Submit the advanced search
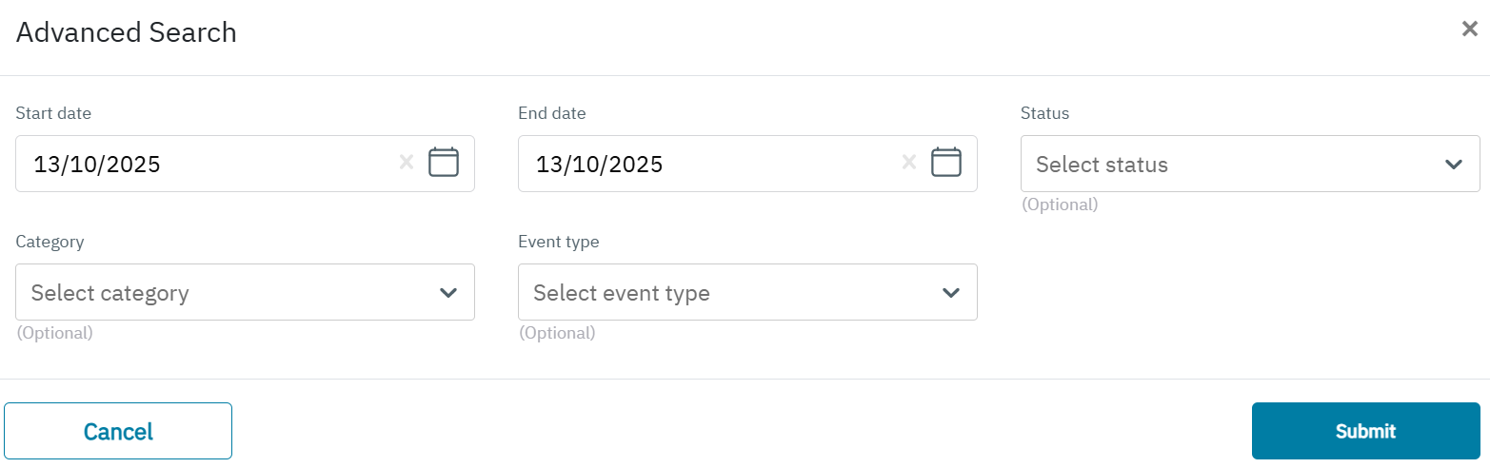The height and width of the screenshot is (468, 1490). point(1365,431)
